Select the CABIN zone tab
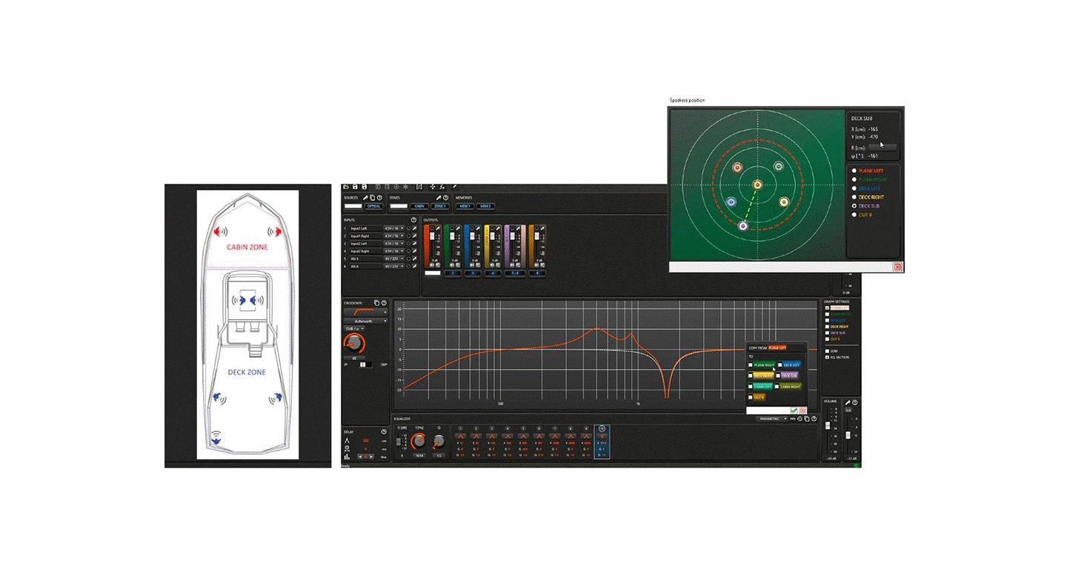The height and width of the screenshot is (569, 1067). pyautogui.click(x=419, y=206)
